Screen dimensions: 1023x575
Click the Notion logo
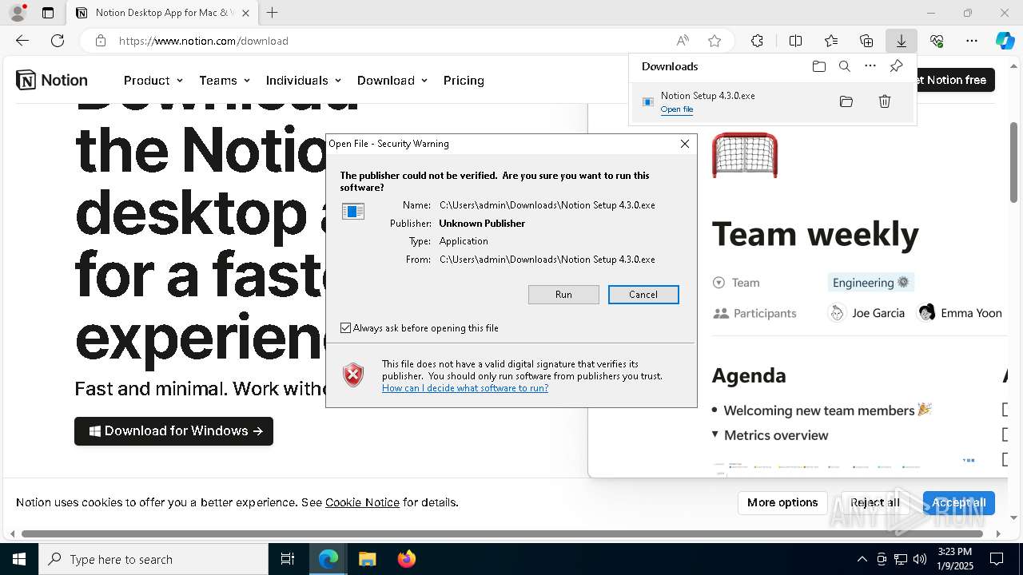52,80
